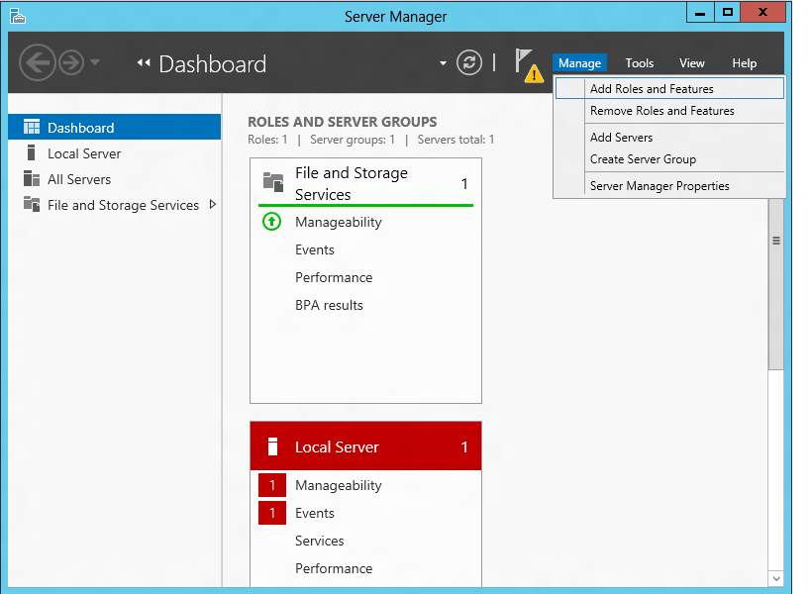Click the red Events alert count badge

(272, 513)
